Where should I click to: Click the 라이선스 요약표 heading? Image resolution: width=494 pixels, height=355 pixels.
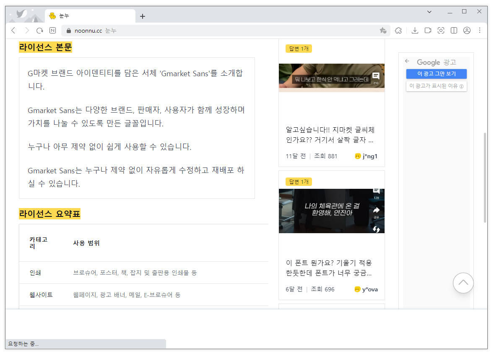click(x=49, y=214)
